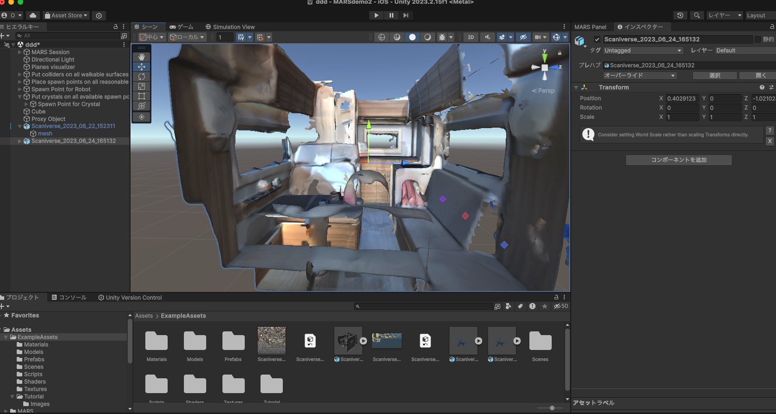Image resolution: width=776 pixels, height=414 pixels.
Task: Select the Move tool in scene toolbar
Action: pyautogui.click(x=142, y=67)
